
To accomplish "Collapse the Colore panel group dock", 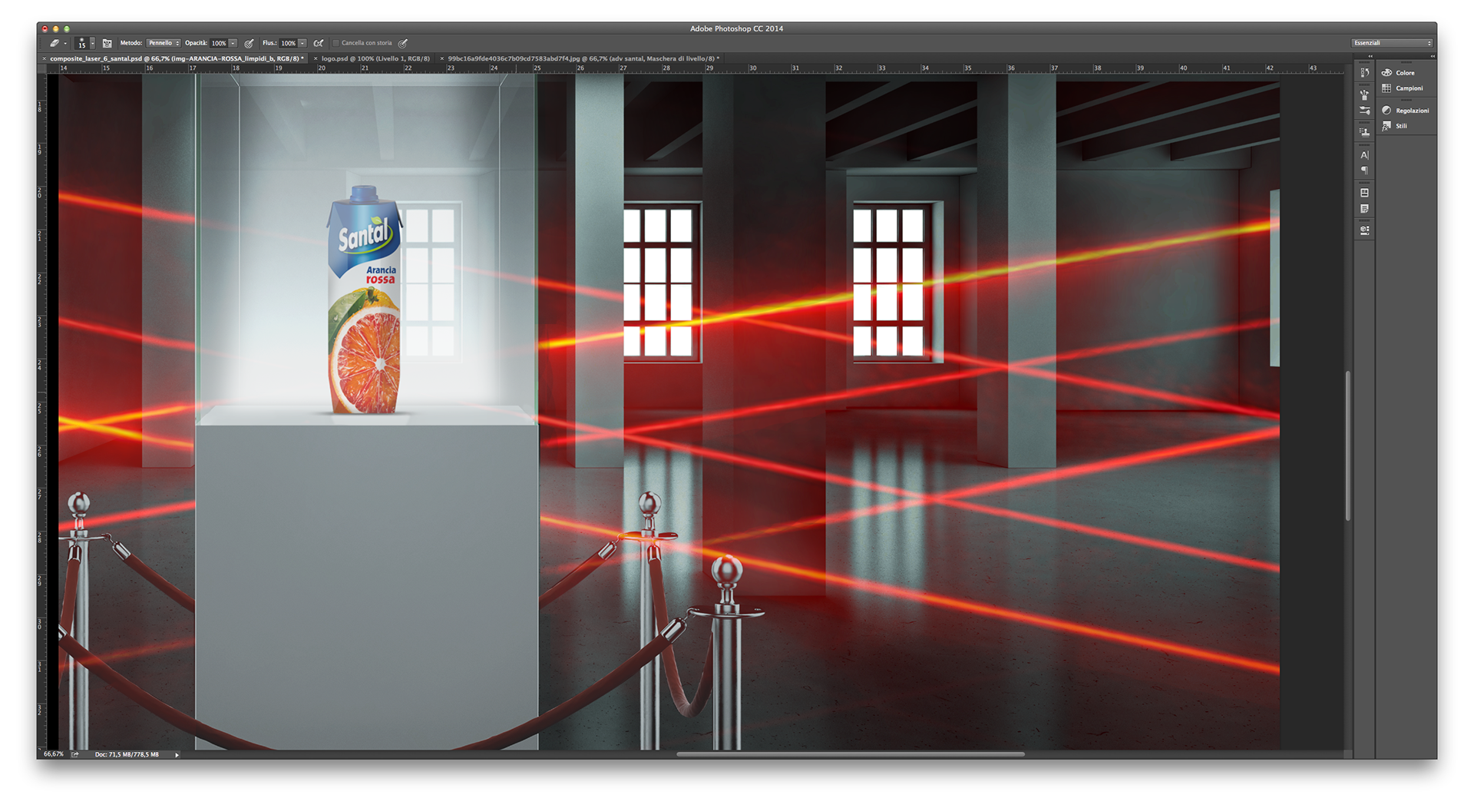I will (x=1432, y=56).
